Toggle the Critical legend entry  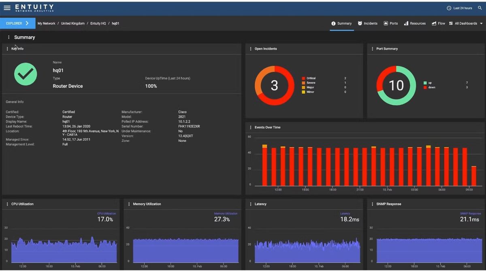click(311, 78)
